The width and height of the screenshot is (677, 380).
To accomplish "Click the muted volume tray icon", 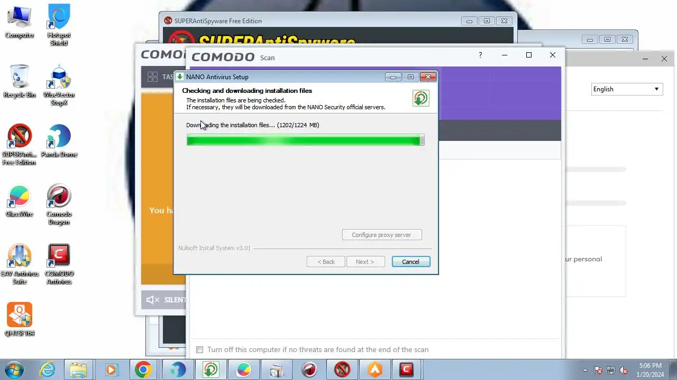I will 624,370.
